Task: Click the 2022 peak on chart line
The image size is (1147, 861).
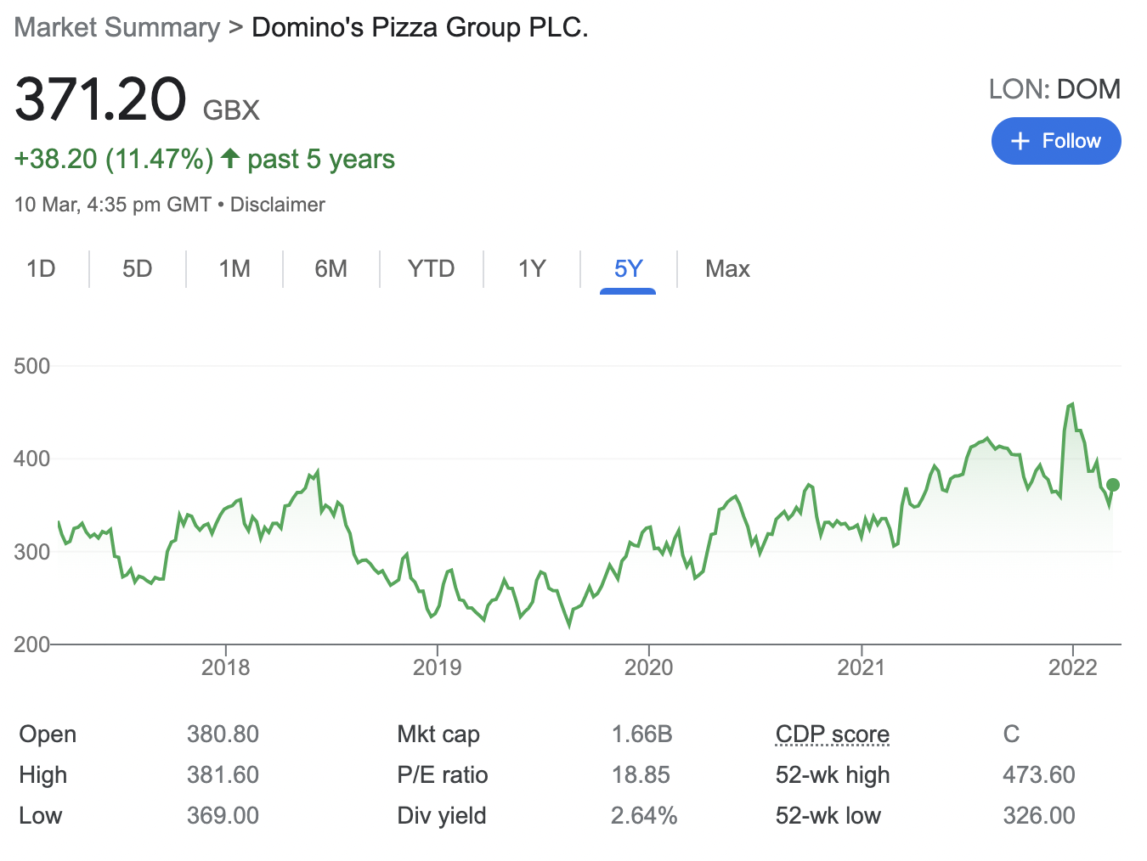Action: (x=1072, y=404)
